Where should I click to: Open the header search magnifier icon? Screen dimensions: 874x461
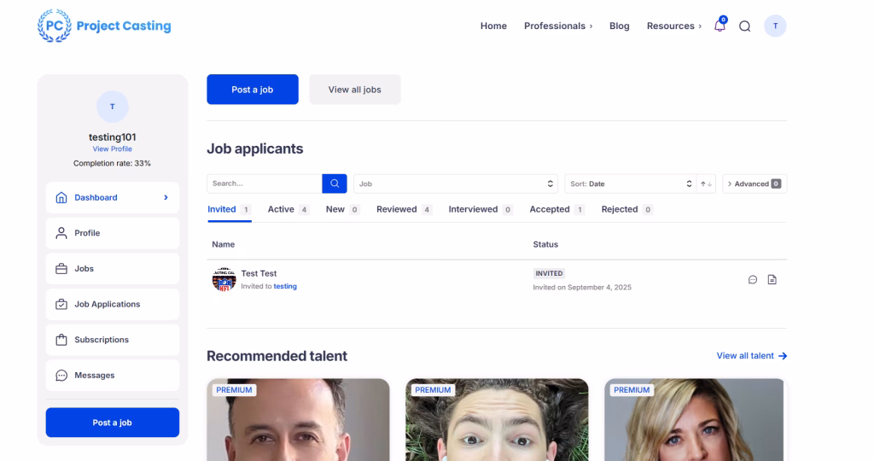click(744, 26)
